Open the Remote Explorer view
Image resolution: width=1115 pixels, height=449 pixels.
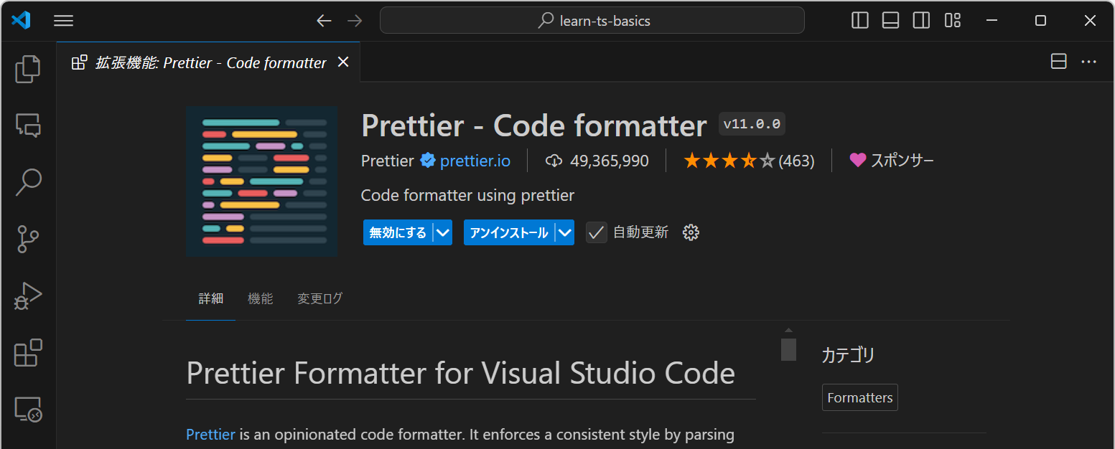point(28,410)
